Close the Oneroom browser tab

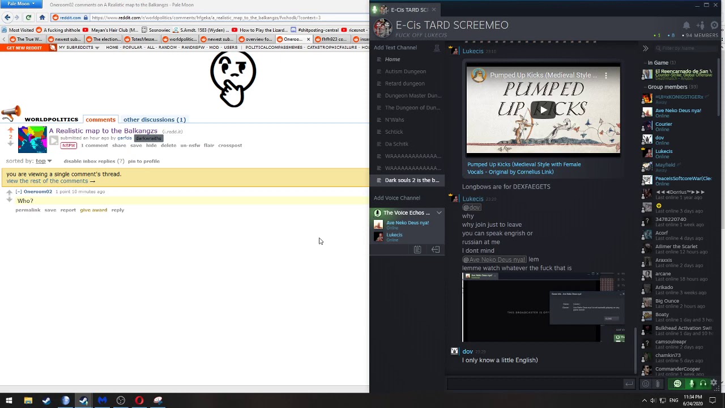[309, 40]
